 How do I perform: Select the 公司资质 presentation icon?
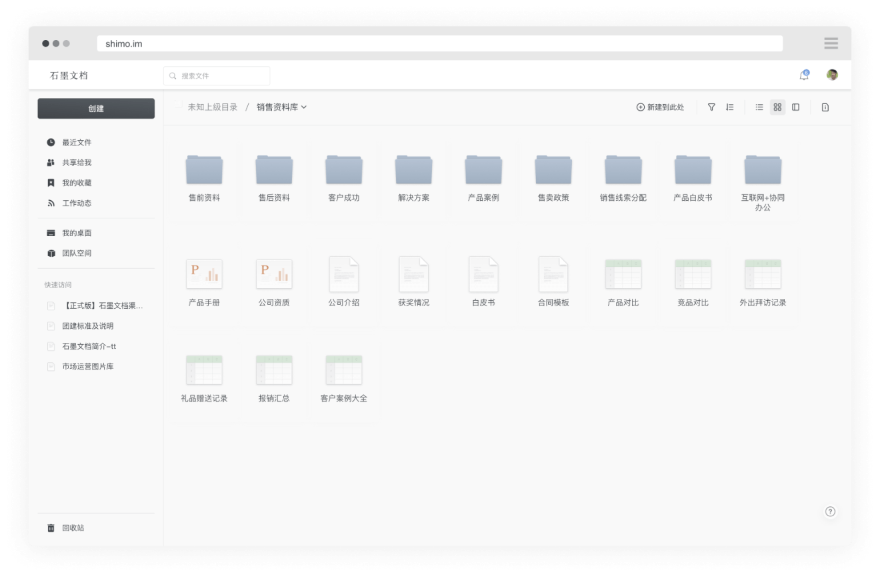pos(274,274)
